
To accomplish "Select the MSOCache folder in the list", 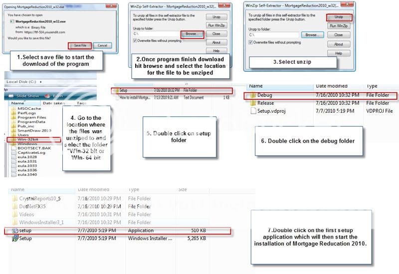I will click(x=24, y=108).
